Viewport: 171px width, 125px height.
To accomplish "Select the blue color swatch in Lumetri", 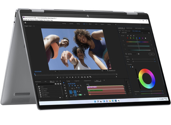I will tap(140, 38).
